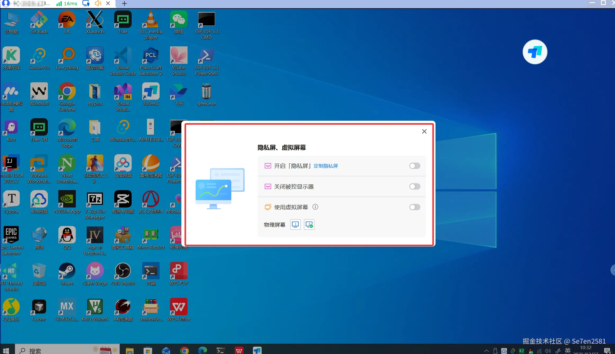
Task: Open WPS Office from the taskbar
Action: point(239,351)
